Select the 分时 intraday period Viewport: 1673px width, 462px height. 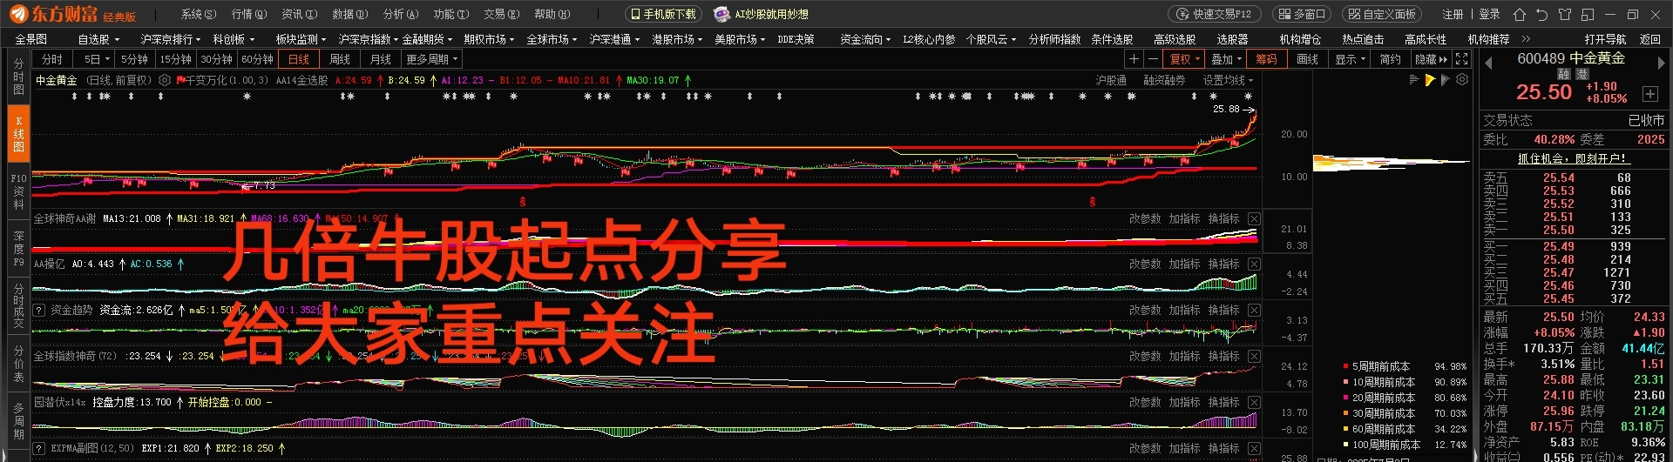pos(52,59)
